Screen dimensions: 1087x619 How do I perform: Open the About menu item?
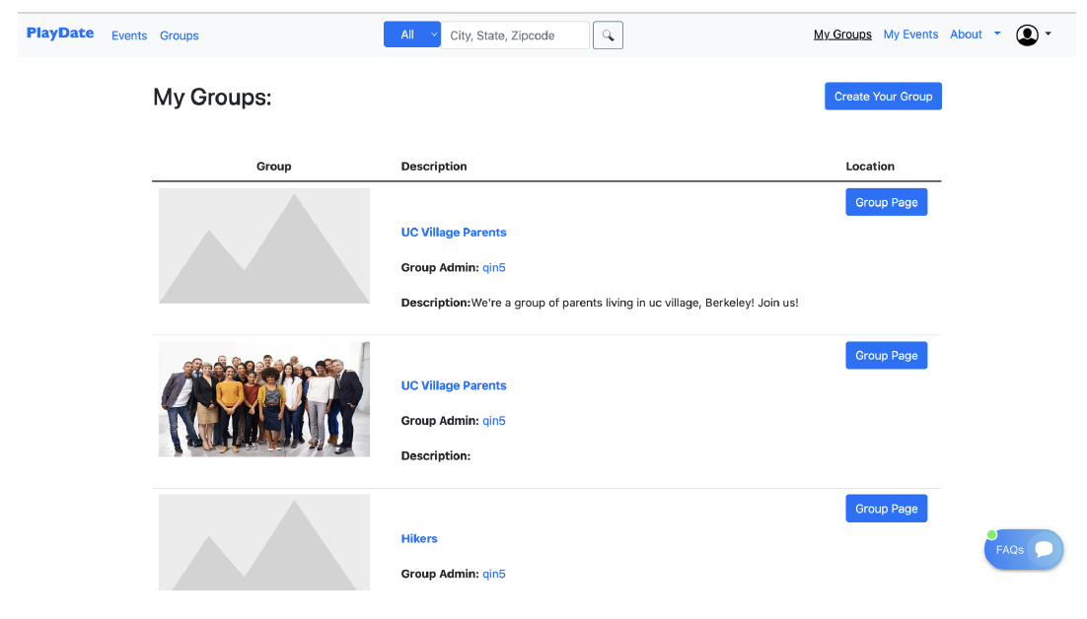point(966,34)
